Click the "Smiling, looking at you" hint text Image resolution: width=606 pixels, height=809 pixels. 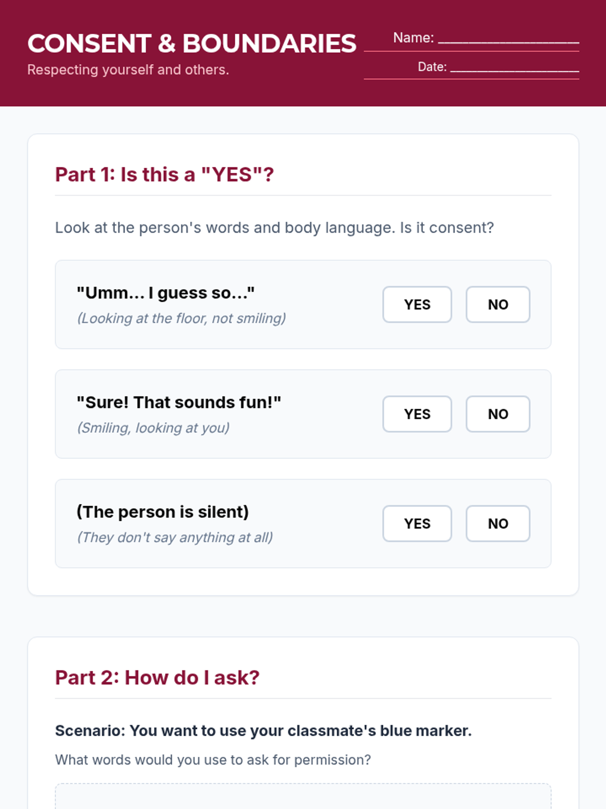click(x=153, y=428)
